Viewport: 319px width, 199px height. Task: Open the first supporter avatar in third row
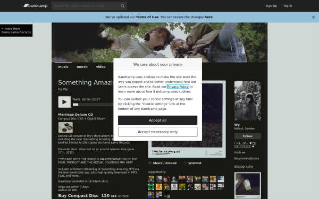(x=151, y=195)
